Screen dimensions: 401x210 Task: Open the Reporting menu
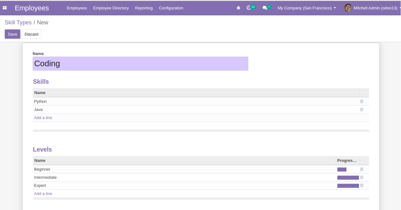tap(144, 8)
